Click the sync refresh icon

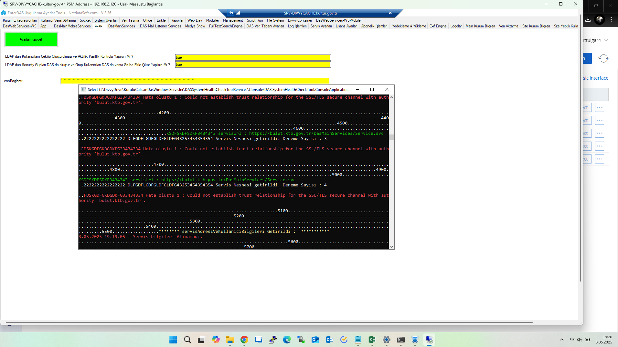click(603, 58)
